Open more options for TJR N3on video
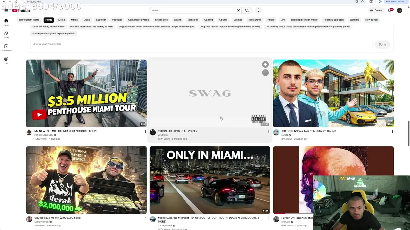Viewport: 410px width, 230px height. pos(392,131)
